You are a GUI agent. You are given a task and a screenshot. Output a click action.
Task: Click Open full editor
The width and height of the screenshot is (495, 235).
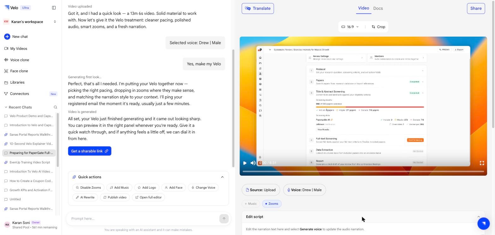(x=148, y=197)
